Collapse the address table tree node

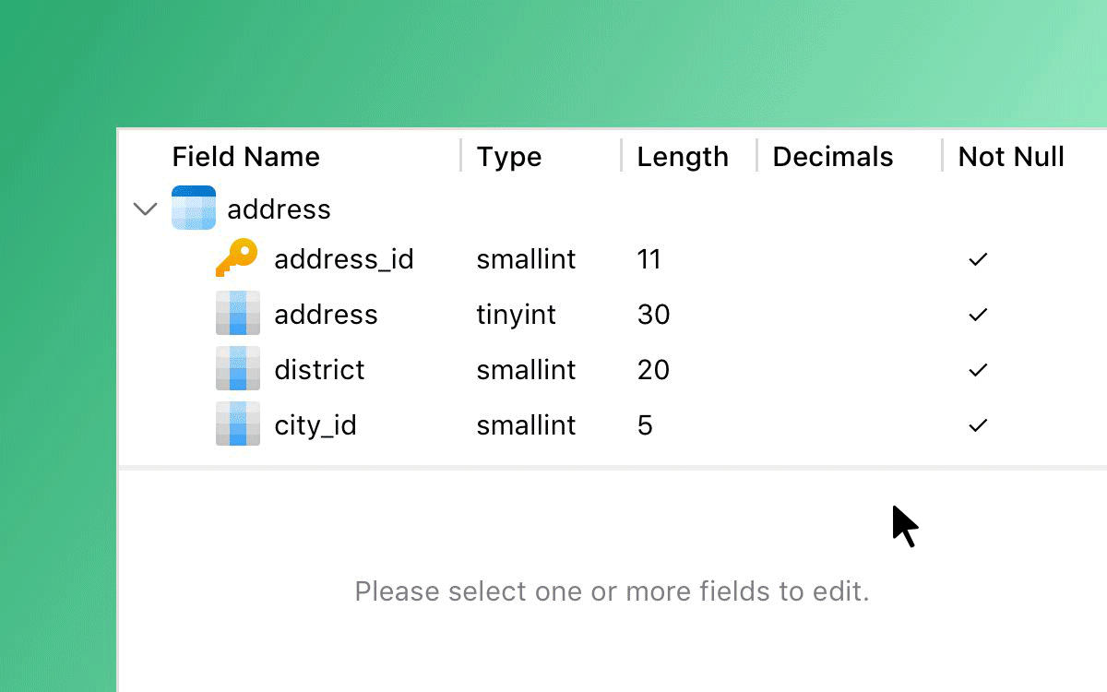click(x=146, y=209)
